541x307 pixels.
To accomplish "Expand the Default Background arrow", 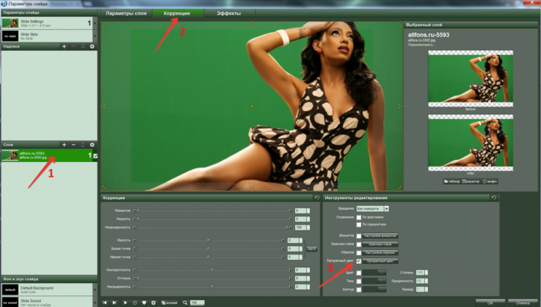I will (95, 289).
